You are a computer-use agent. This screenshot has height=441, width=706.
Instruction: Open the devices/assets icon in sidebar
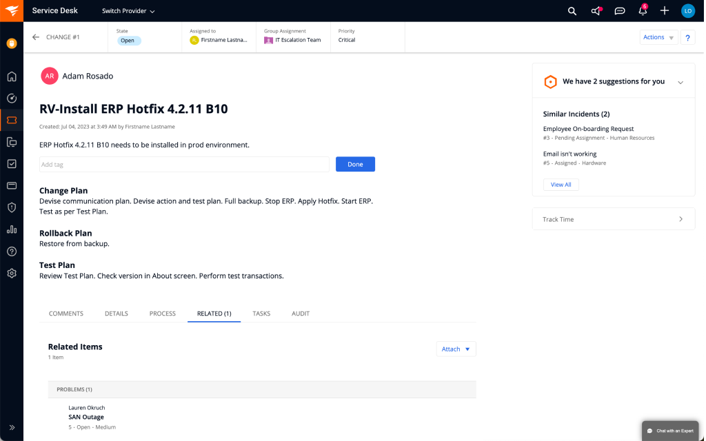[x=12, y=142]
